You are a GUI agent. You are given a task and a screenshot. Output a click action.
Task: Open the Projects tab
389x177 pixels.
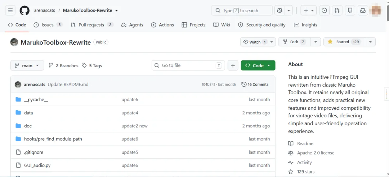pos(194,25)
